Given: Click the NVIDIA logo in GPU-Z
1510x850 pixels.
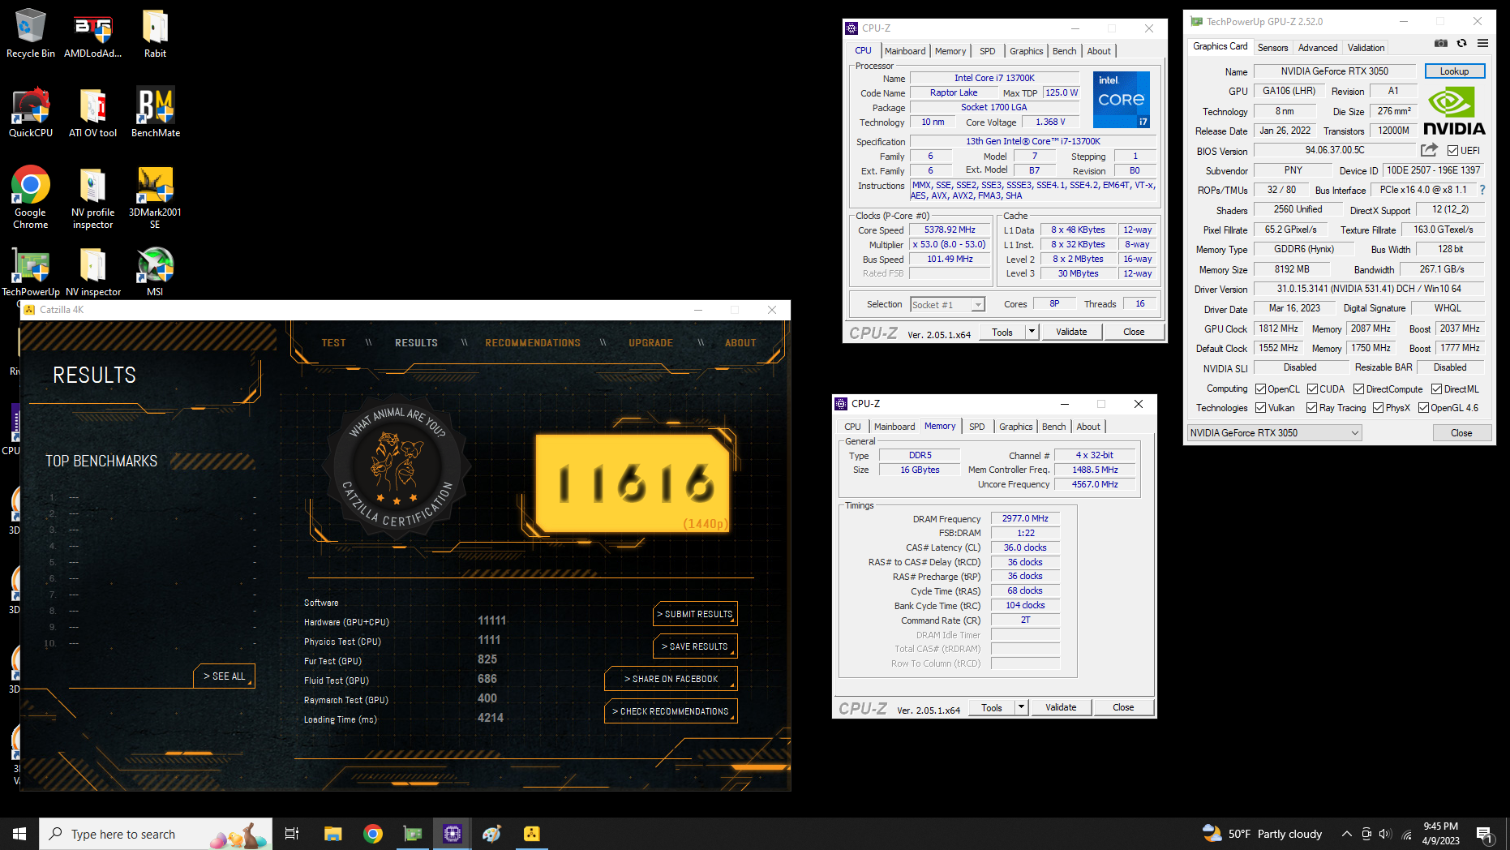Looking at the screenshot, I should click(x=1454, y=111).
